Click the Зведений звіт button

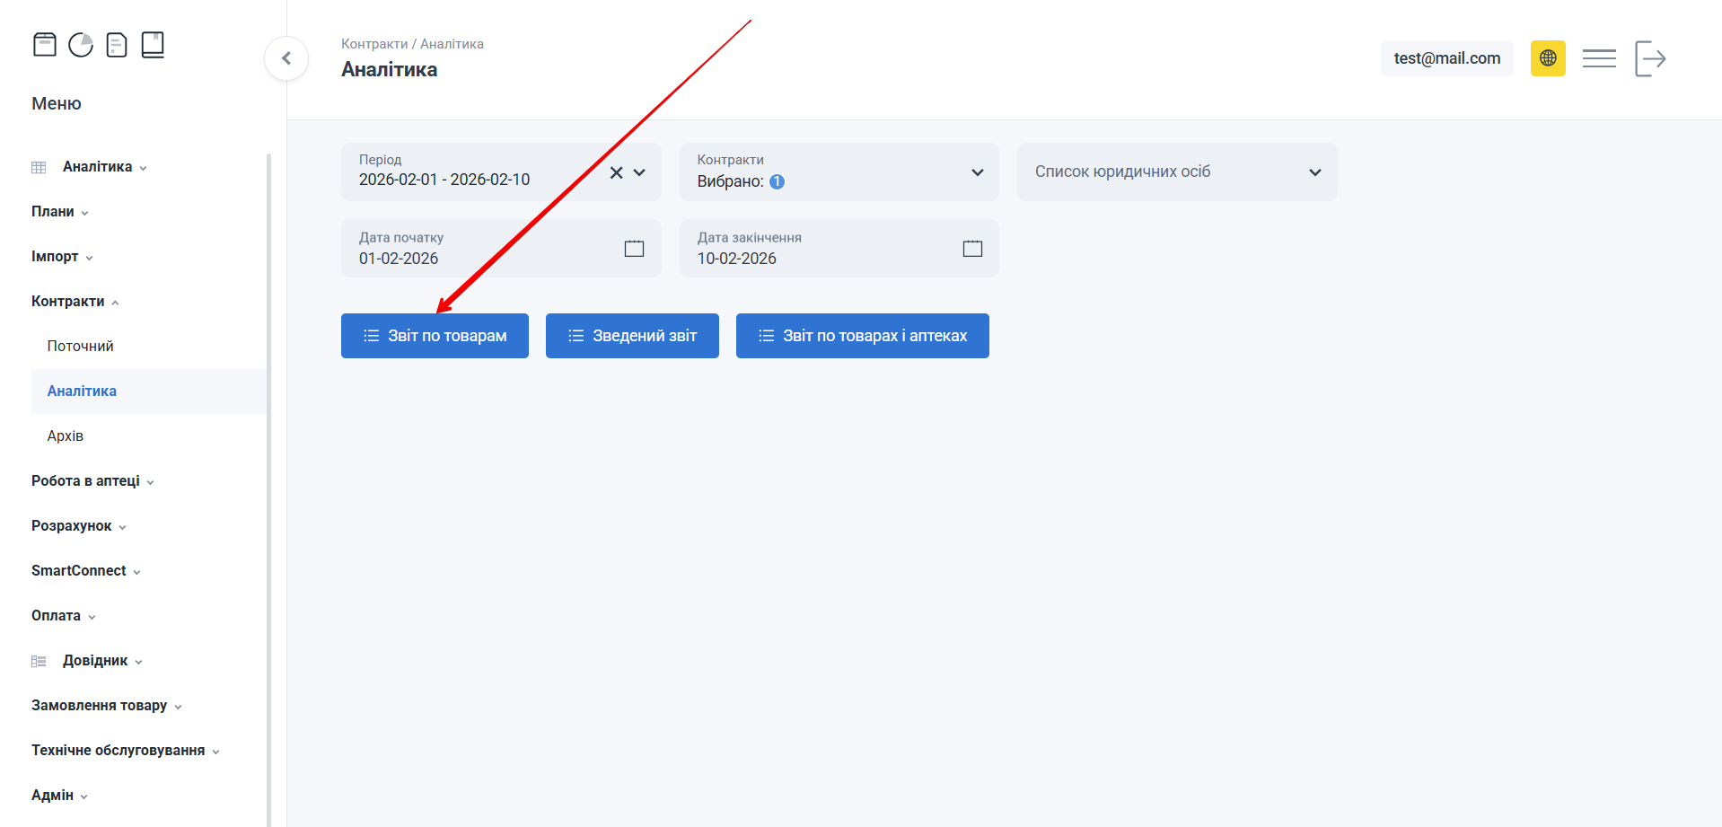click(632, 336)
